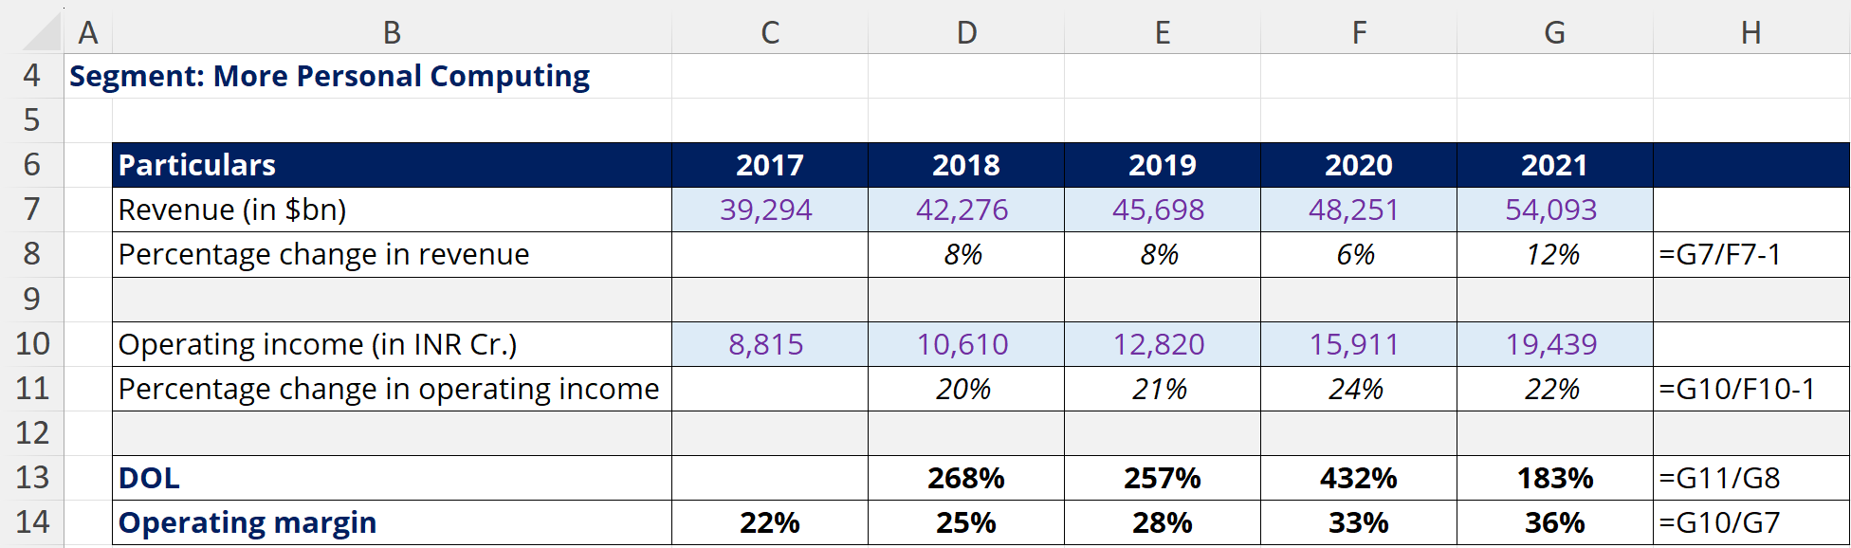Select the 2020 DOL value 432%
1851x548 pixels.
click(1358, 478)
